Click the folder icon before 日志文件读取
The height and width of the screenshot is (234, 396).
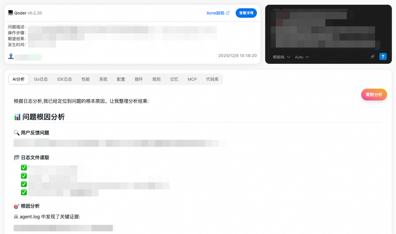coord(16,157)
